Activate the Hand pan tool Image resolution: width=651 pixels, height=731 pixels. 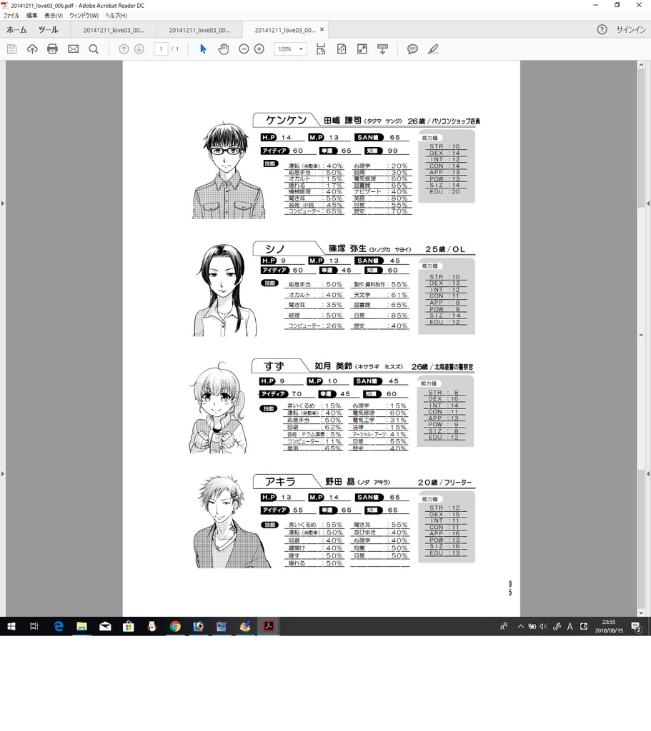coord(224,49)
